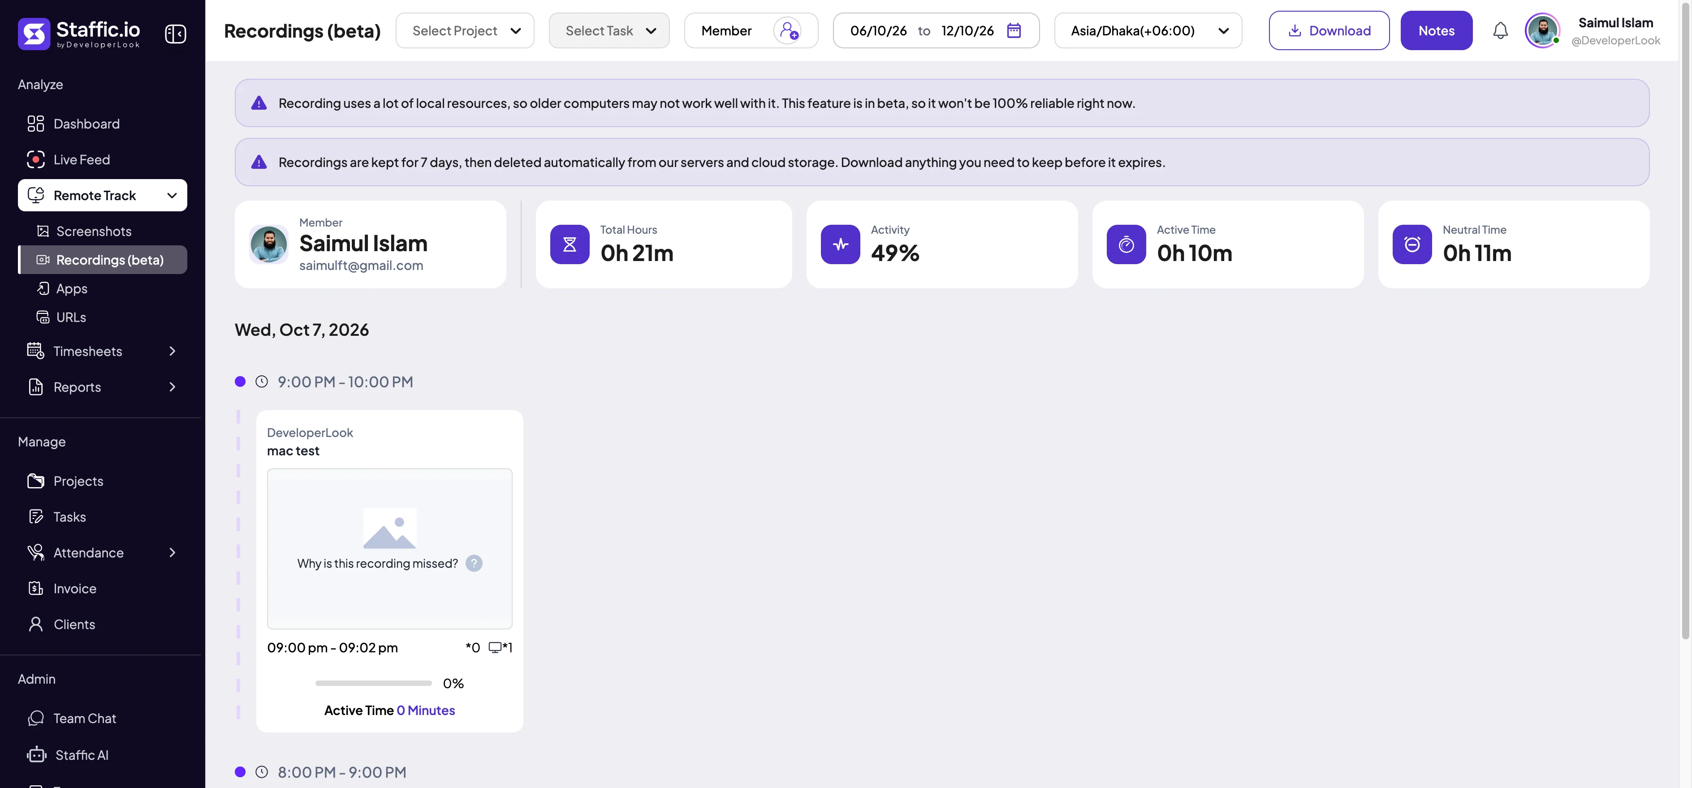
Task: Open the notifications bell
Action: tap(1500, 31)
